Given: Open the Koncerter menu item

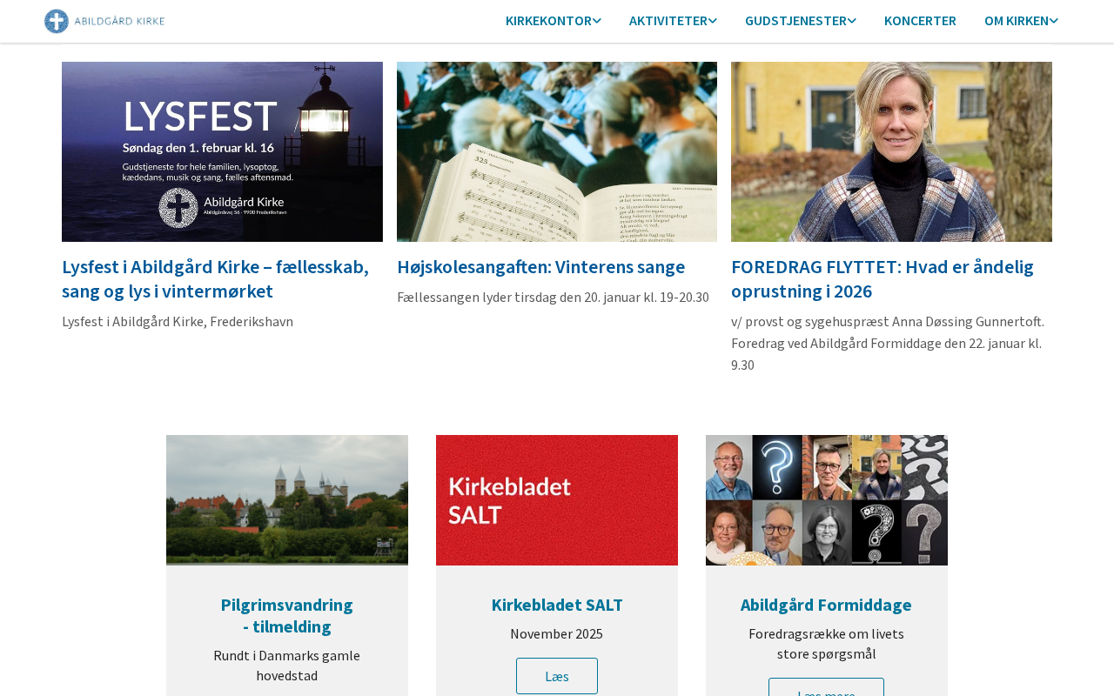Looking at the screenshot, I should tap(920, 21).
